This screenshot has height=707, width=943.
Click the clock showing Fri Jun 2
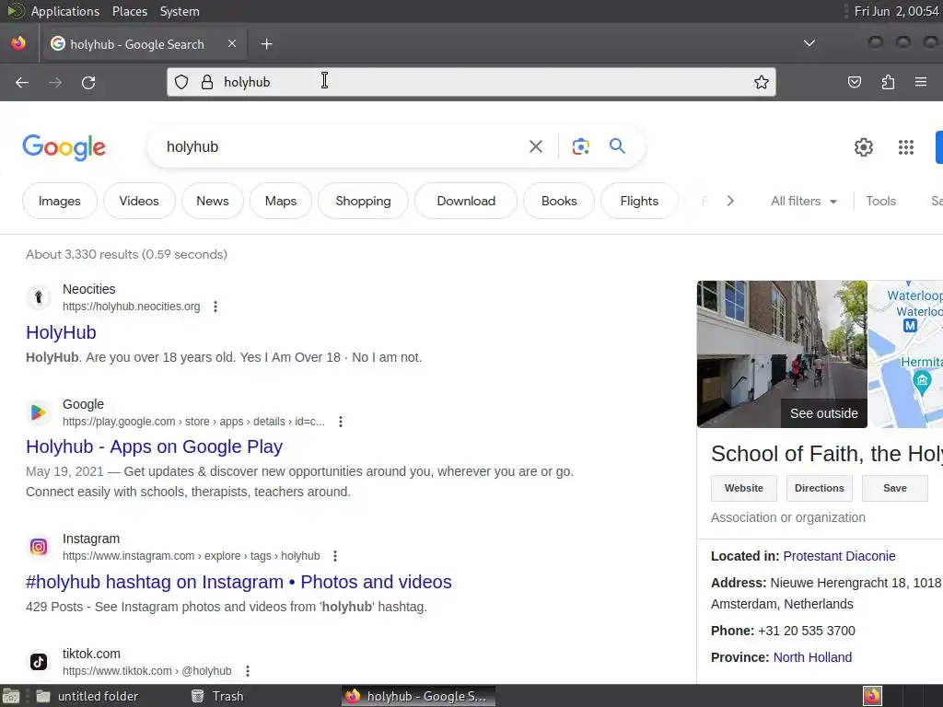896,11
